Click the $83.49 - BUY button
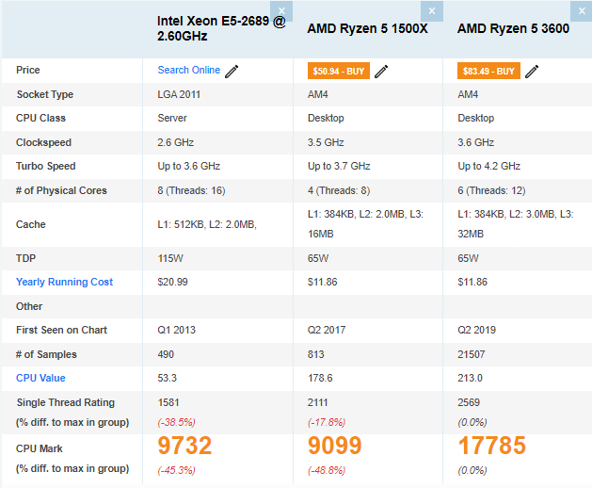This screenshot has height=488, width=592. 488,71
